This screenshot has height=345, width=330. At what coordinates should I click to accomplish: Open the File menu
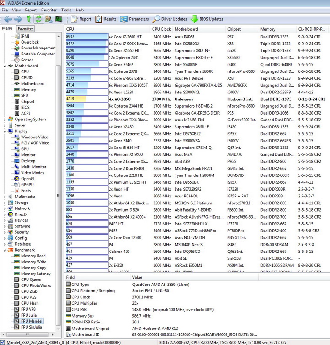[5, 10]
